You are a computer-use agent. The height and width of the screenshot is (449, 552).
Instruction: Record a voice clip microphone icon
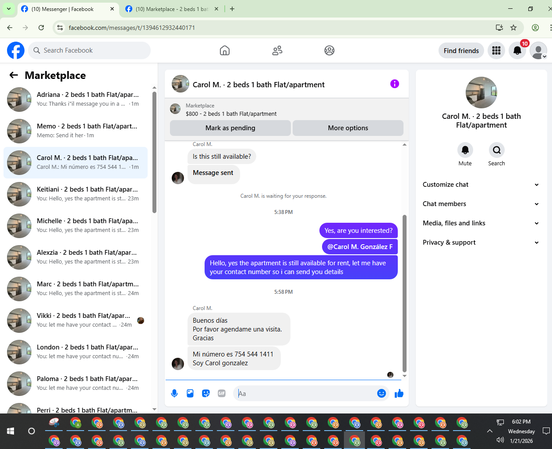174,393
